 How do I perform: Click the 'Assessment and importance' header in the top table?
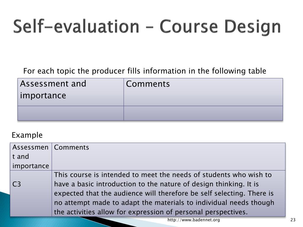click(x=53, y=89)
